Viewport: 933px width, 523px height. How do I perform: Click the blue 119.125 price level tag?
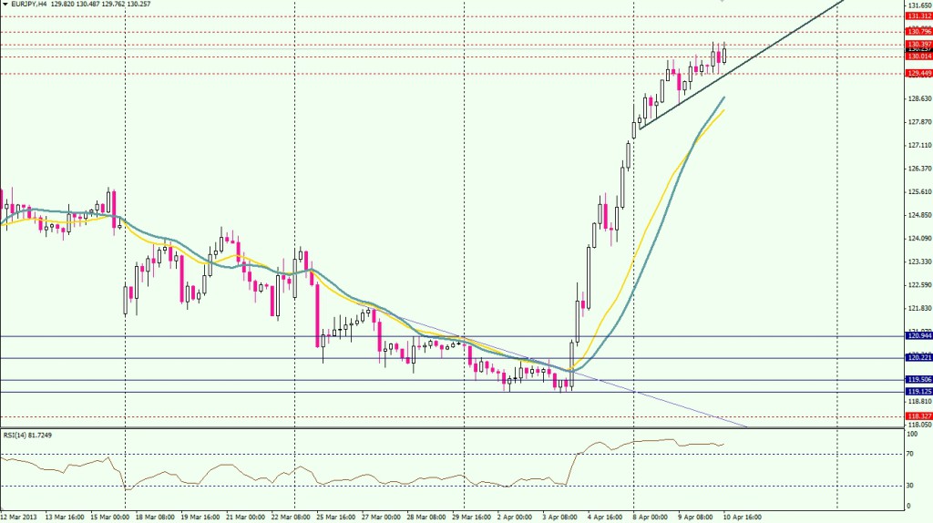tap(918, 392)
